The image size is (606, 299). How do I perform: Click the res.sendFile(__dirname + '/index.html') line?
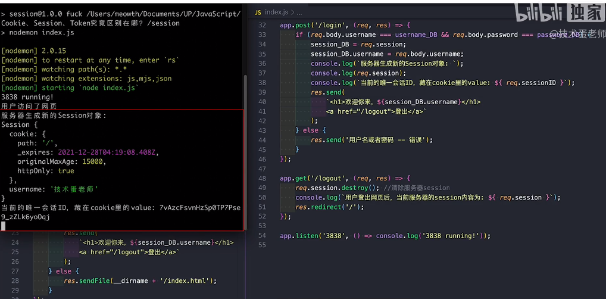pos(140,281)
